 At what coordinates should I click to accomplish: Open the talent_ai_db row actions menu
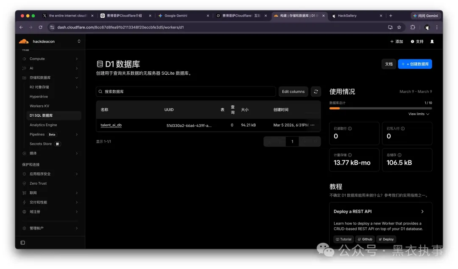tap(313, 125)
